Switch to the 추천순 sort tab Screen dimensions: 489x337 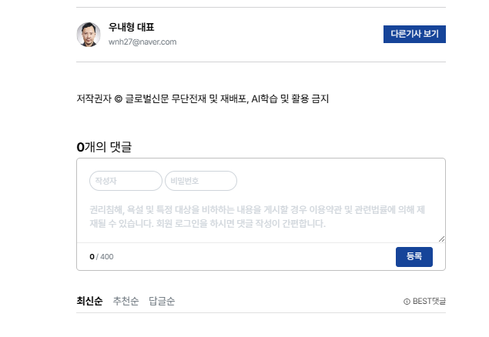(x=126, y=301)
